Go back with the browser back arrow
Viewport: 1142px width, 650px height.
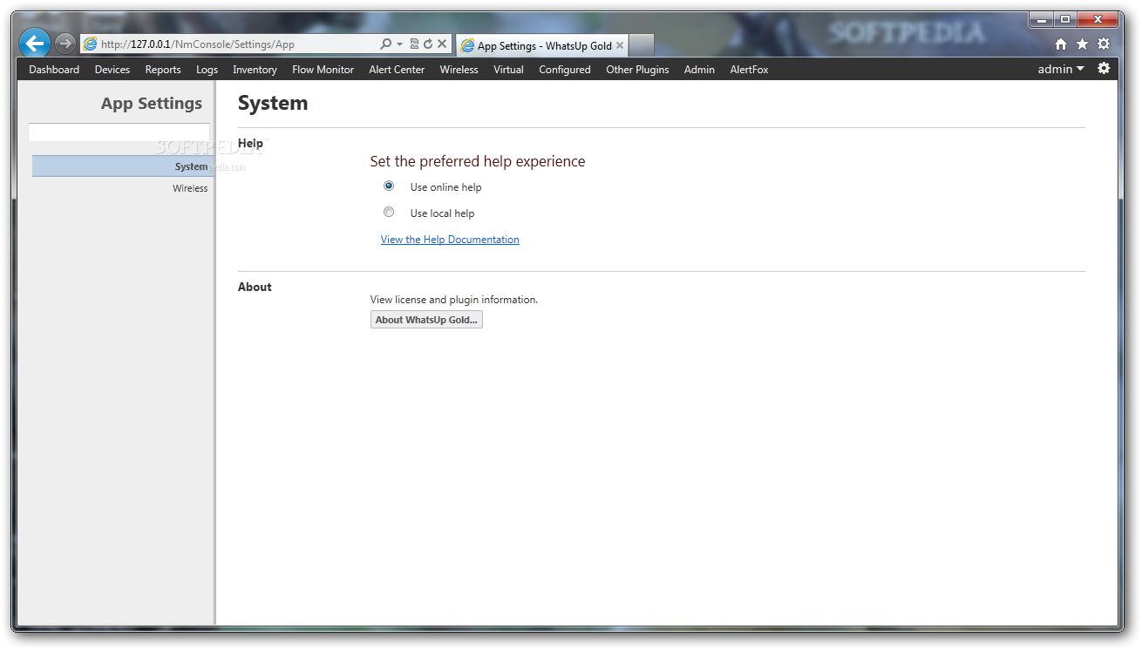(35, 43)
